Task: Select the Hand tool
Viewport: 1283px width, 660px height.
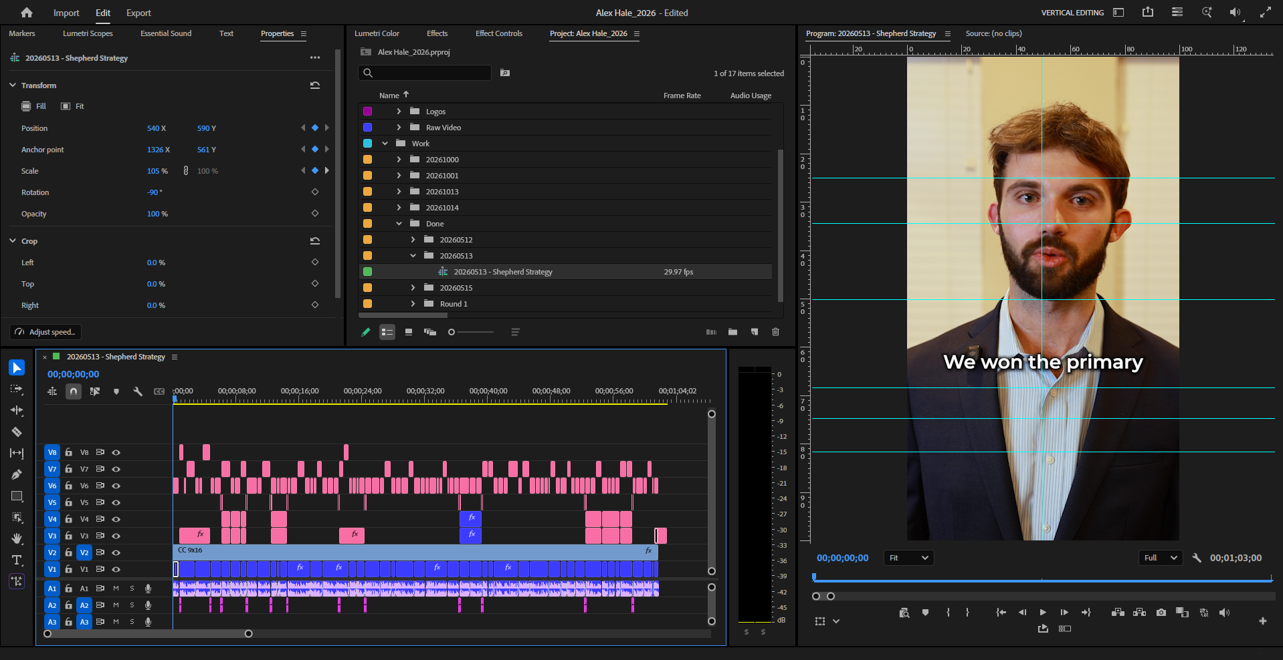Action: pos(17,538)
